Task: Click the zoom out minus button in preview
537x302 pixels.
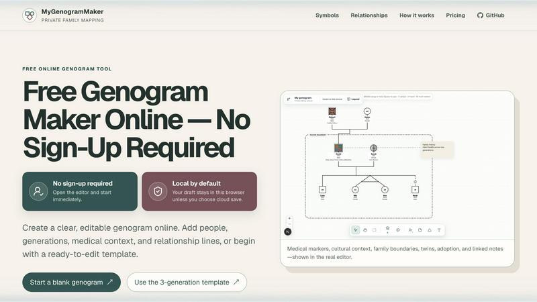Action: [x=289, y=224]
